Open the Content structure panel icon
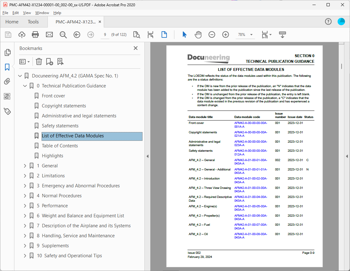The width and height of the screenshot is (350, 271). [x=7, y=96]
